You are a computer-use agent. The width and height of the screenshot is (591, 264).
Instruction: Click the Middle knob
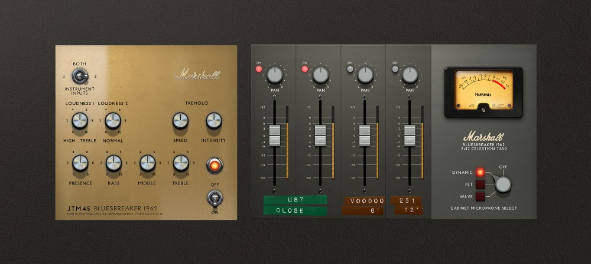coord(147,164)
